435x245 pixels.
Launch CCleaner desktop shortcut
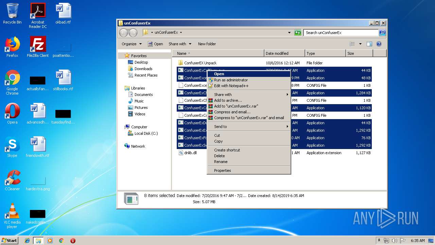click(12, 180)
